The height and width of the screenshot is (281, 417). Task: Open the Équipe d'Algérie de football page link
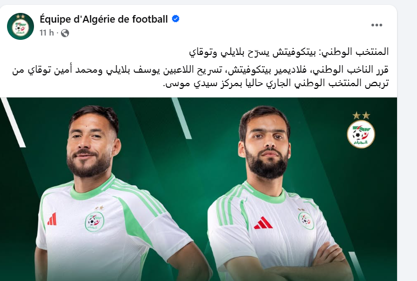104,19
